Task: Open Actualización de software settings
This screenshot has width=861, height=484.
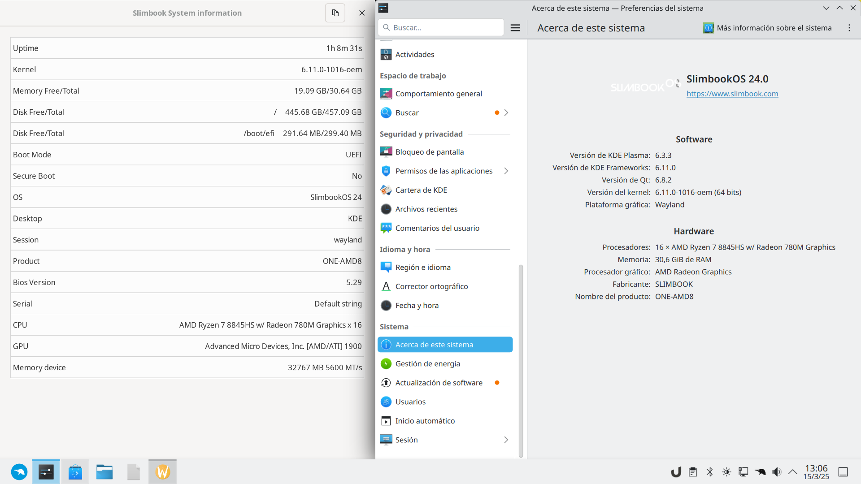Action: (x=445, y=383)
